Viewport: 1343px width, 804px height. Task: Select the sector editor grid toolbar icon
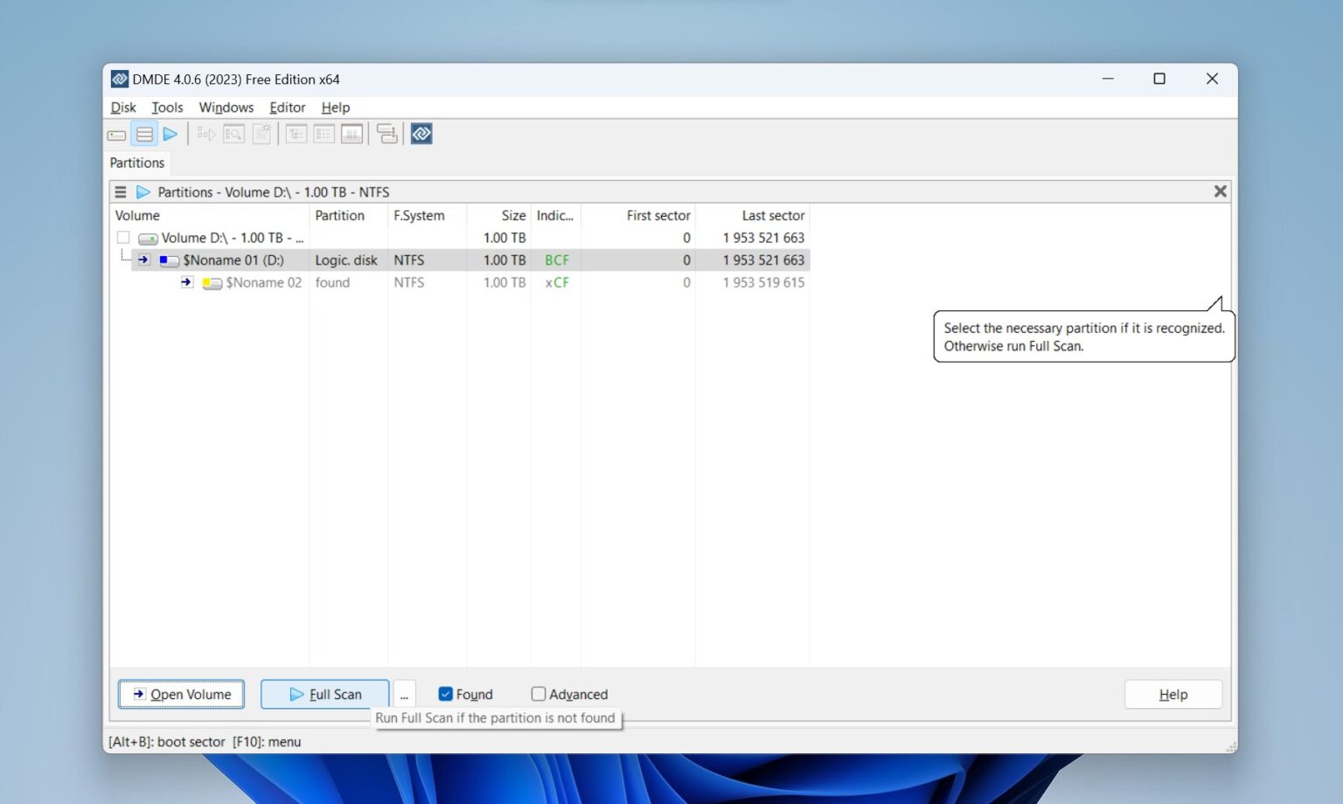351,134
